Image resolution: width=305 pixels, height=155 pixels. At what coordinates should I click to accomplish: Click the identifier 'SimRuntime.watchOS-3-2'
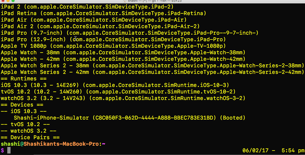click(x=206, y=98)
